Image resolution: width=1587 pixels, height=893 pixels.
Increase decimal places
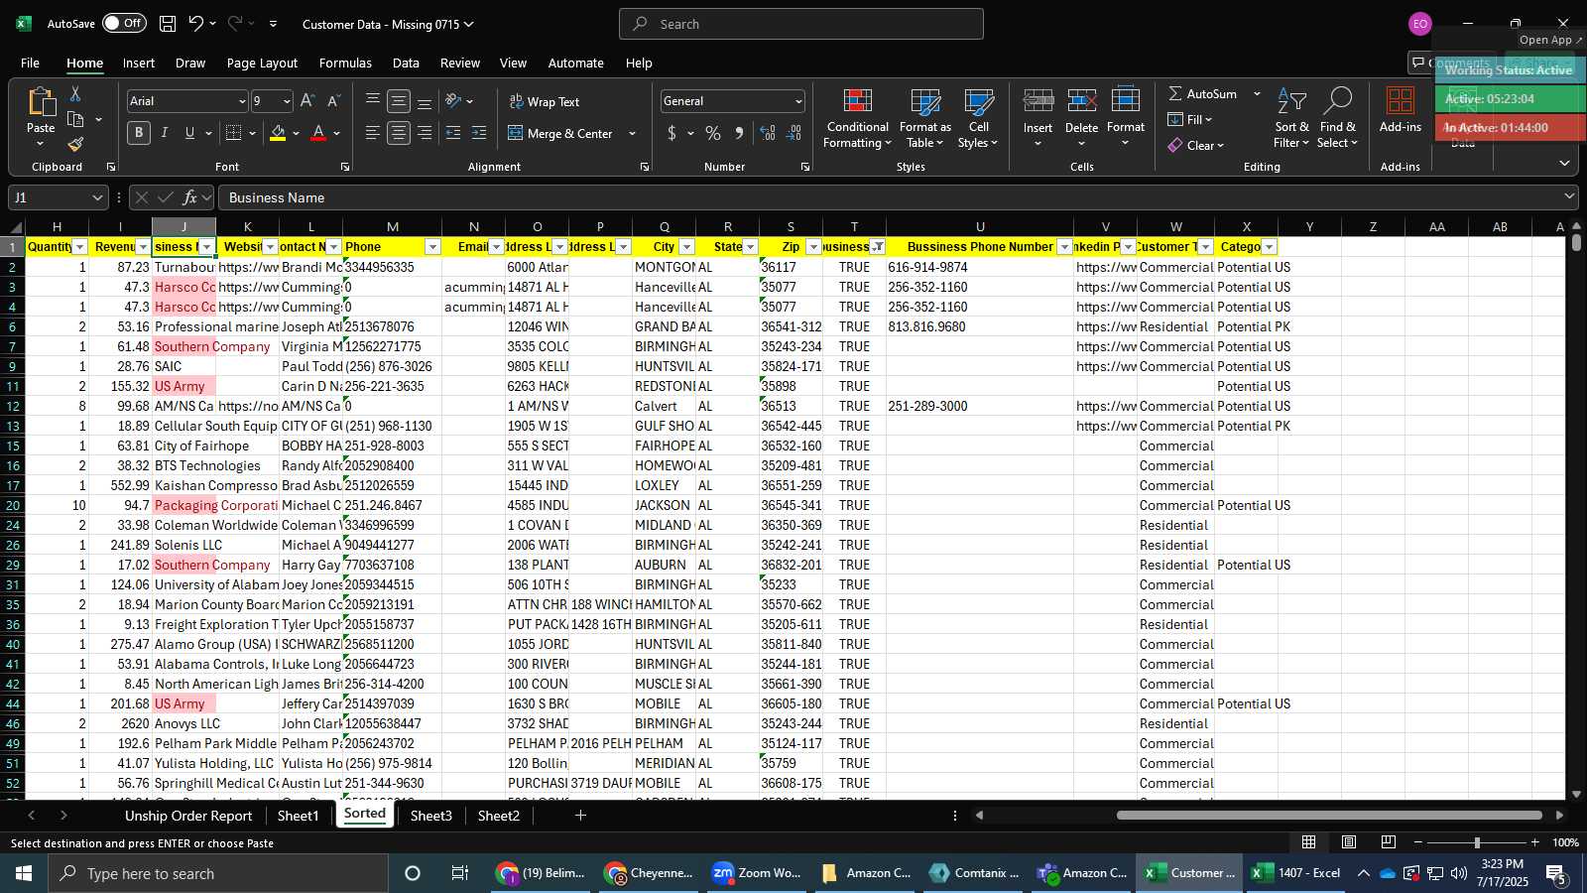point(768,133)
